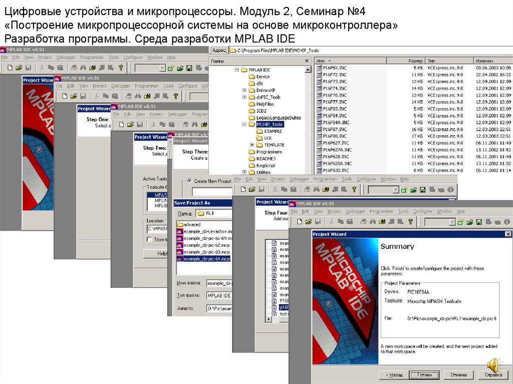Screen dimensions: 513x384
Task: Click Copy icon in Summary window toolbar
Action: 341,222
